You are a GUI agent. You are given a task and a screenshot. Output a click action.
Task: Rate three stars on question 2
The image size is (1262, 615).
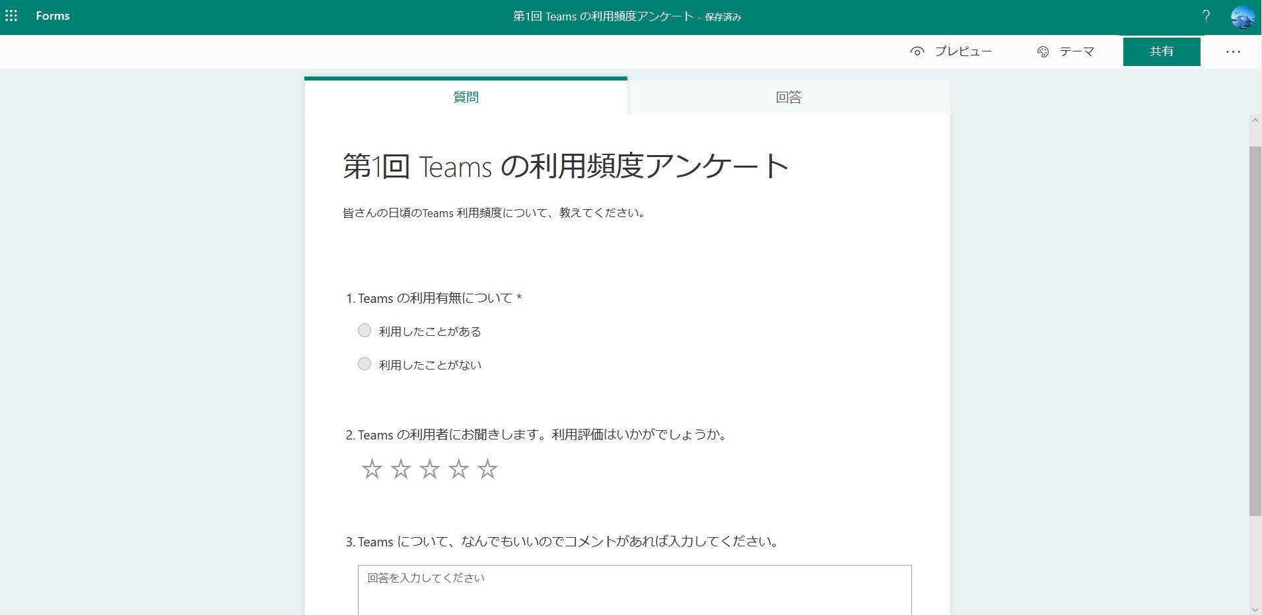tap(430, 469)
